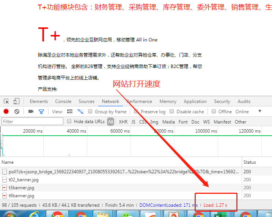Toggle the device toolbar icon

[16, 101]
